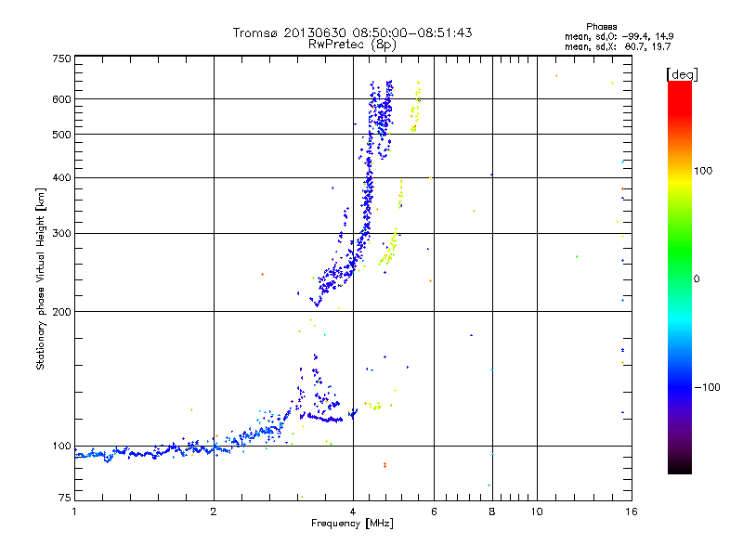Click the phase colorbar gradient strip

tap(680, 278)
